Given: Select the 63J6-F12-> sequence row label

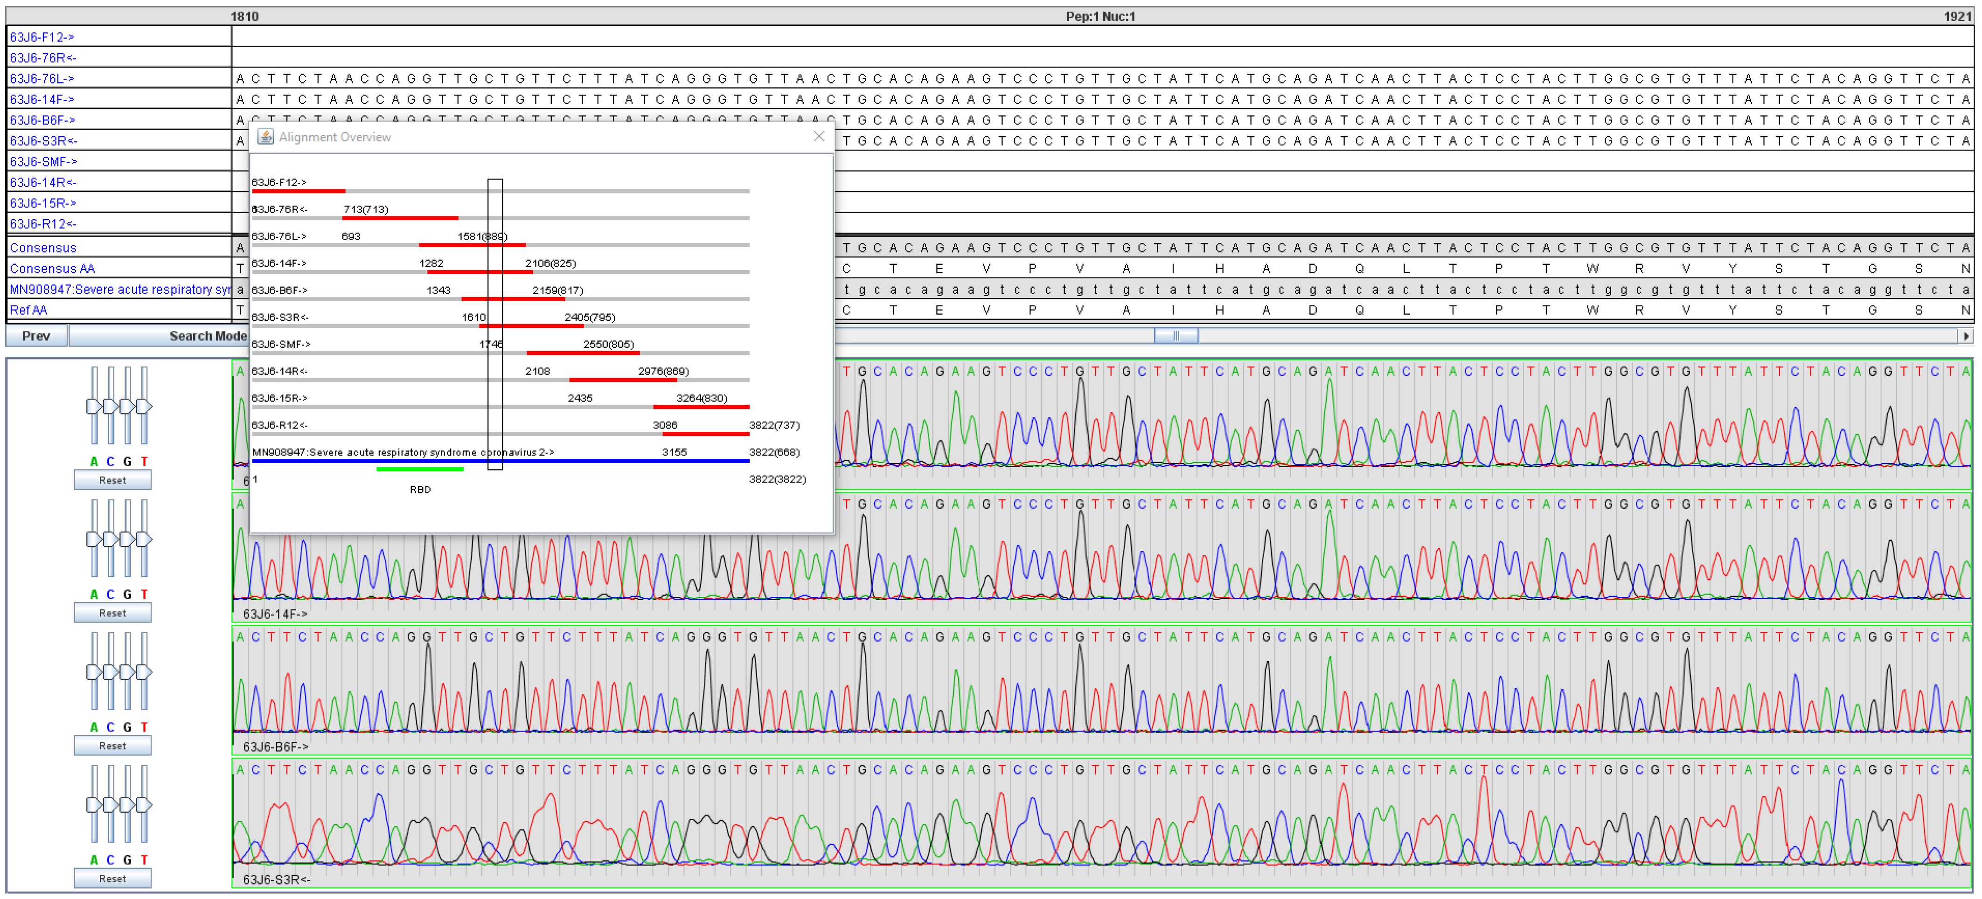Looking at the screenshot, I should point(42,37).
